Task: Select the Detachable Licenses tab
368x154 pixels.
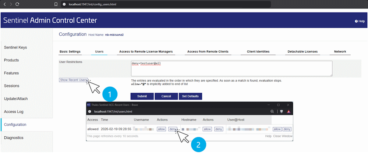Action: click(302, 52)
